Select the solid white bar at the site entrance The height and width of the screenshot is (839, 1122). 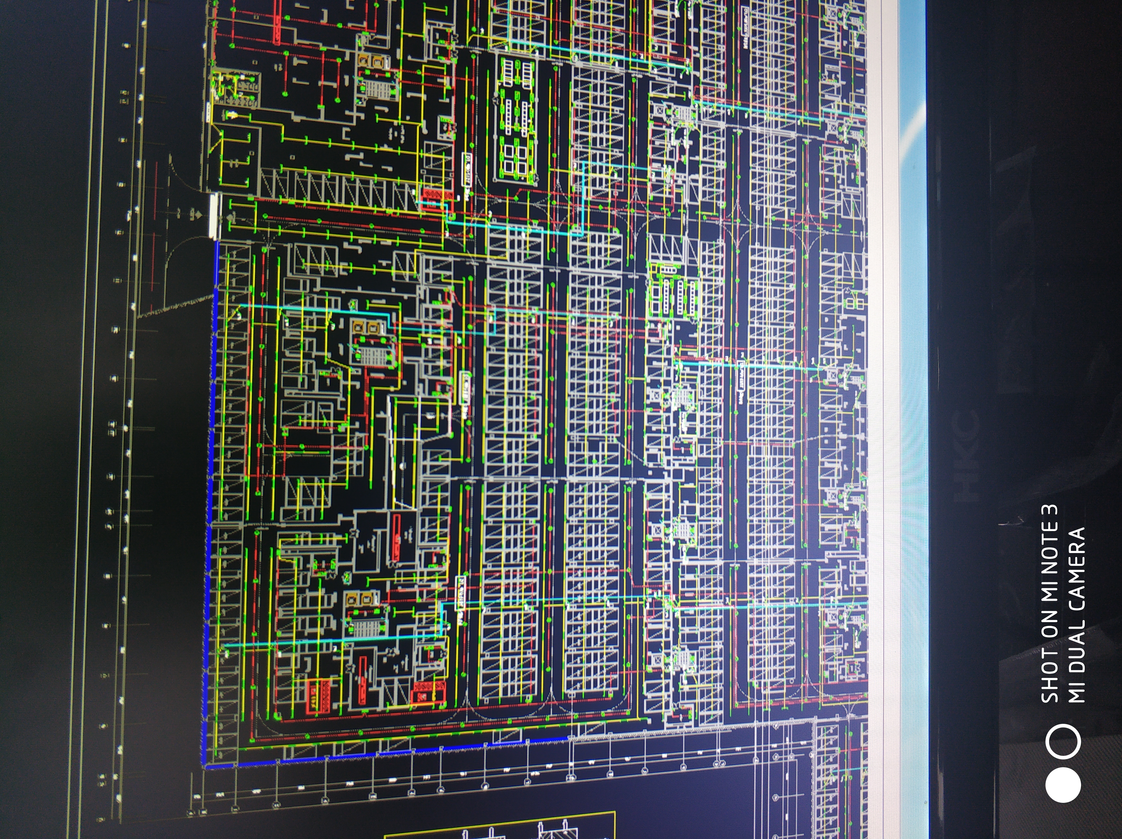215,216
